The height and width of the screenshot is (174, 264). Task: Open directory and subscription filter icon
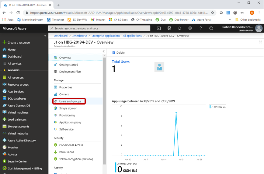pyautogui.click(x=169, y=28)
